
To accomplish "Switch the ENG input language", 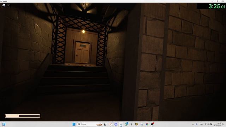I will [201, 124].
